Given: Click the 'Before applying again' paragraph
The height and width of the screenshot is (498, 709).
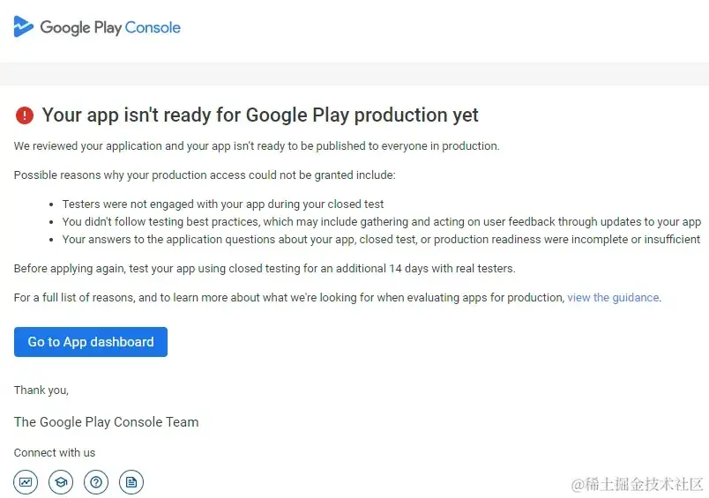Looking at the screenshot, I should (265, 269).
